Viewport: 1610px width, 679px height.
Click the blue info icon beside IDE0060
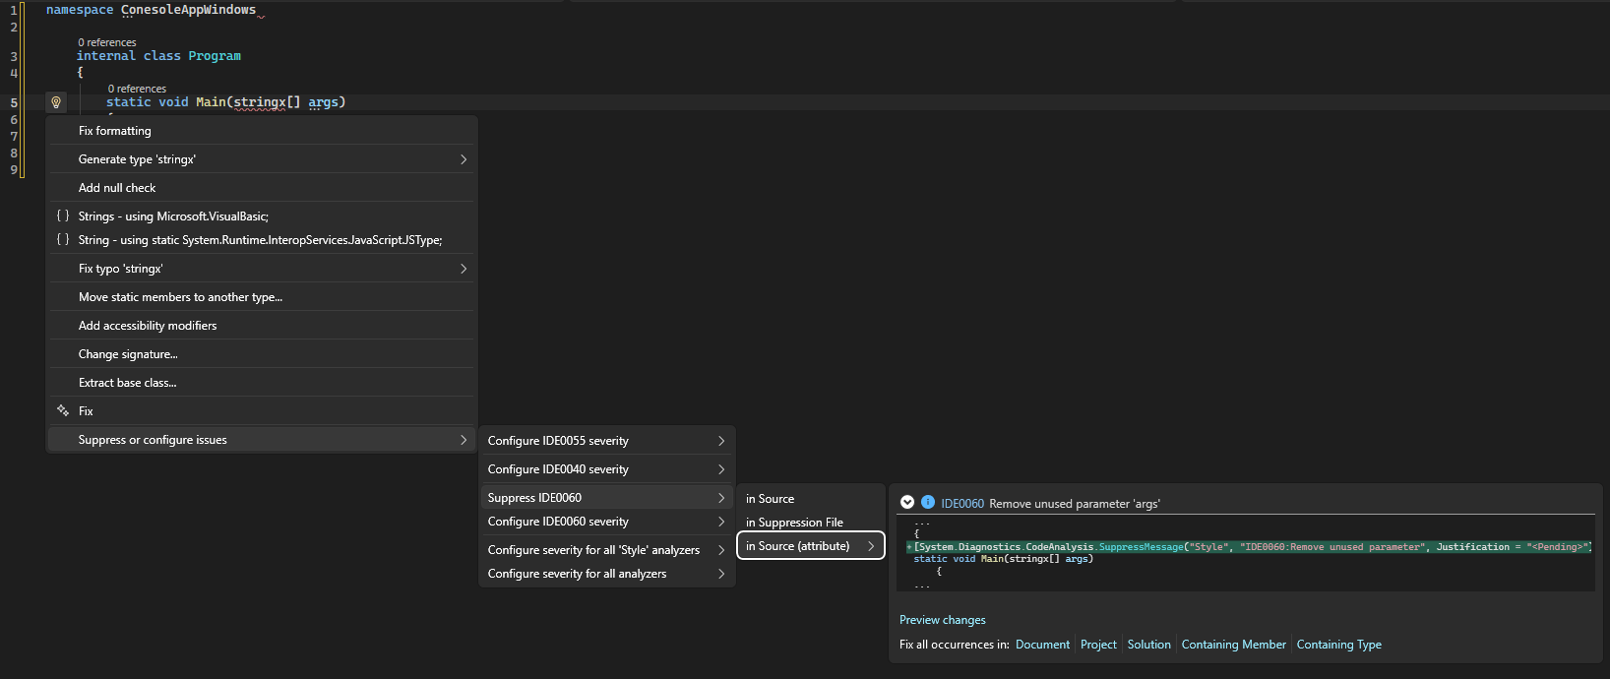coord(927,502)
